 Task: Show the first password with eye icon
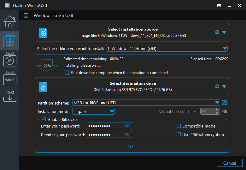coord(127,126)
